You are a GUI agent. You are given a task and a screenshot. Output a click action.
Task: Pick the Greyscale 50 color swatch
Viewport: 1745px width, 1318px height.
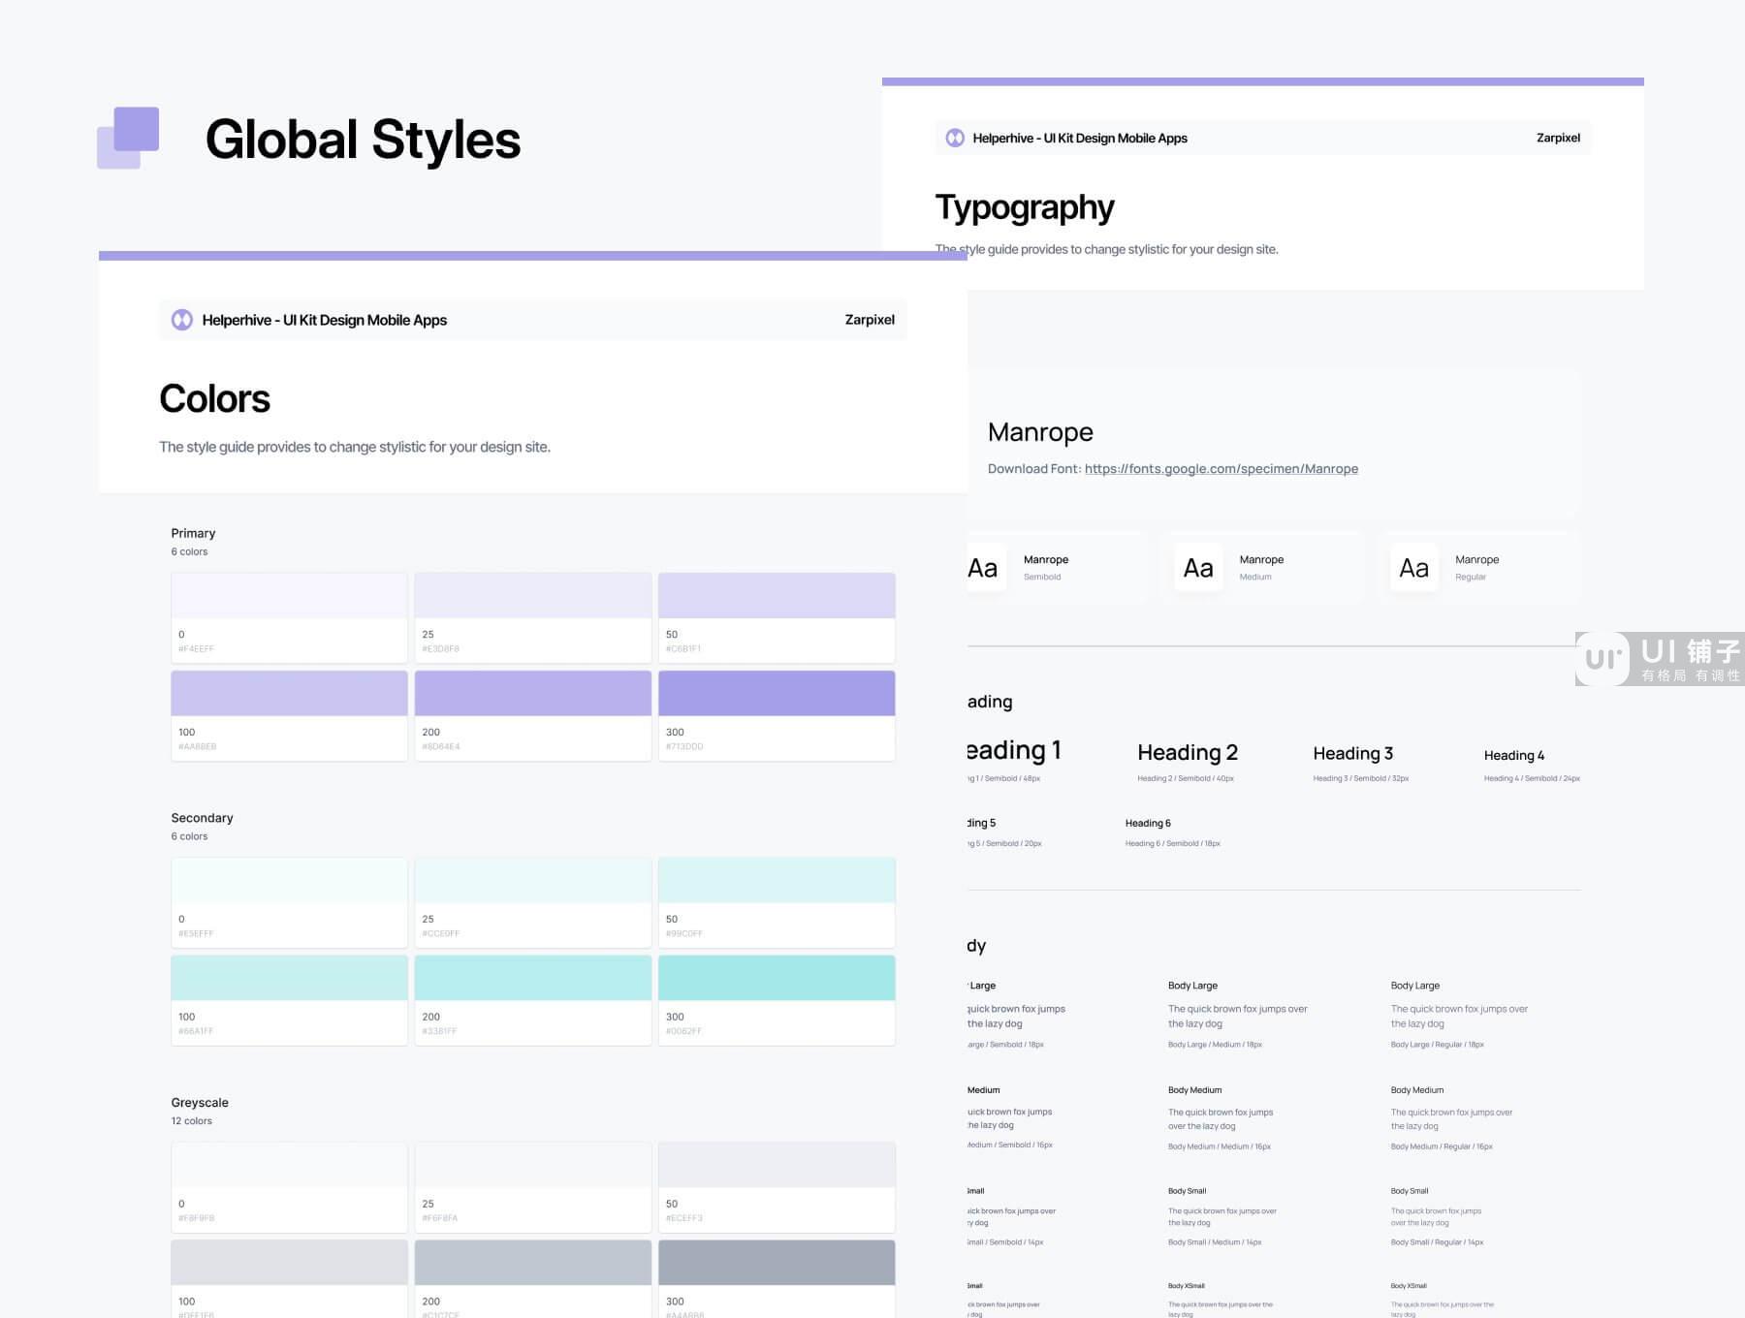pyautogui.click(x=777, y=1187)
